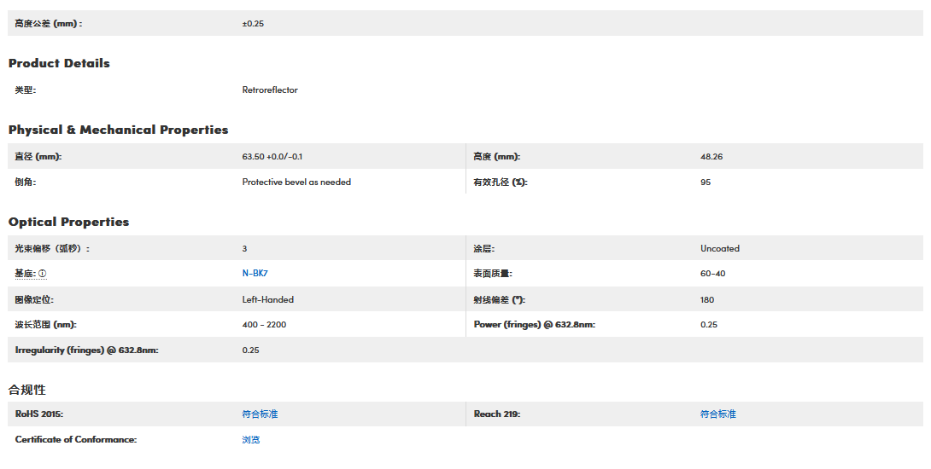Select the 'Protective bevel as needed' text

click(x=296, y=182)
